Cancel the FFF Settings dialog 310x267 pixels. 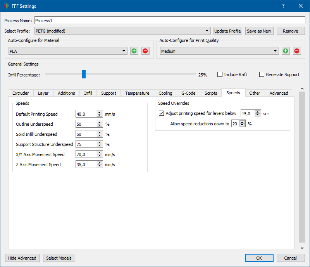pos(290,258)
